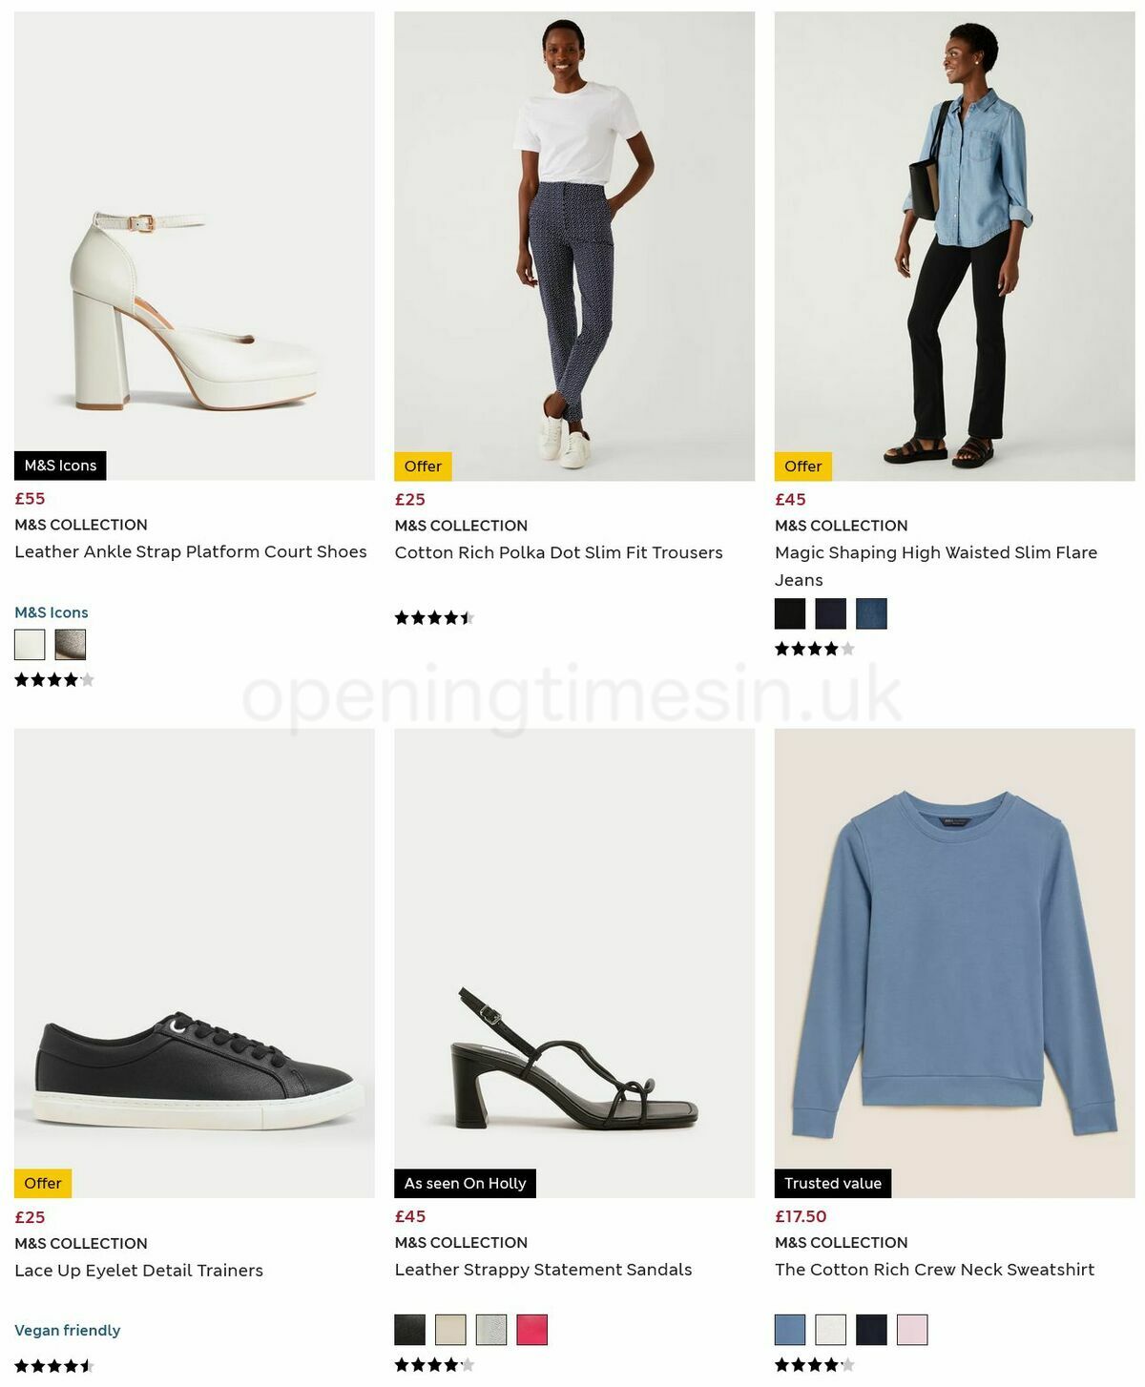The height and width of the screenshot is (1387, 1145).
Task: Click the M&S Icons badge on the court shoes
Action: coord(60,466)
